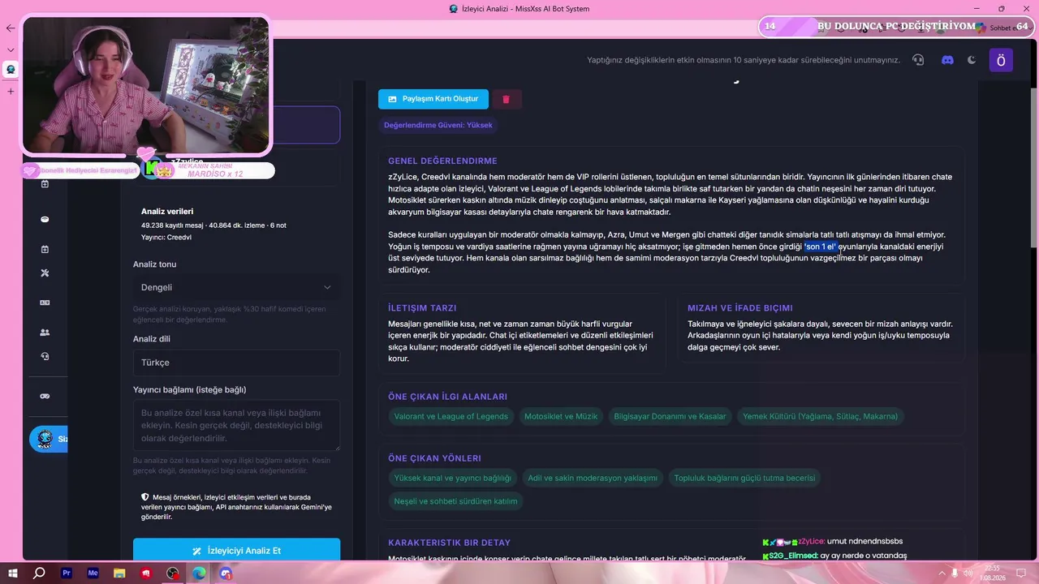Click the Değerlendirme Güveni: Yüksek badge
This screenshot has width=1039, height=584.
(438, 125)
